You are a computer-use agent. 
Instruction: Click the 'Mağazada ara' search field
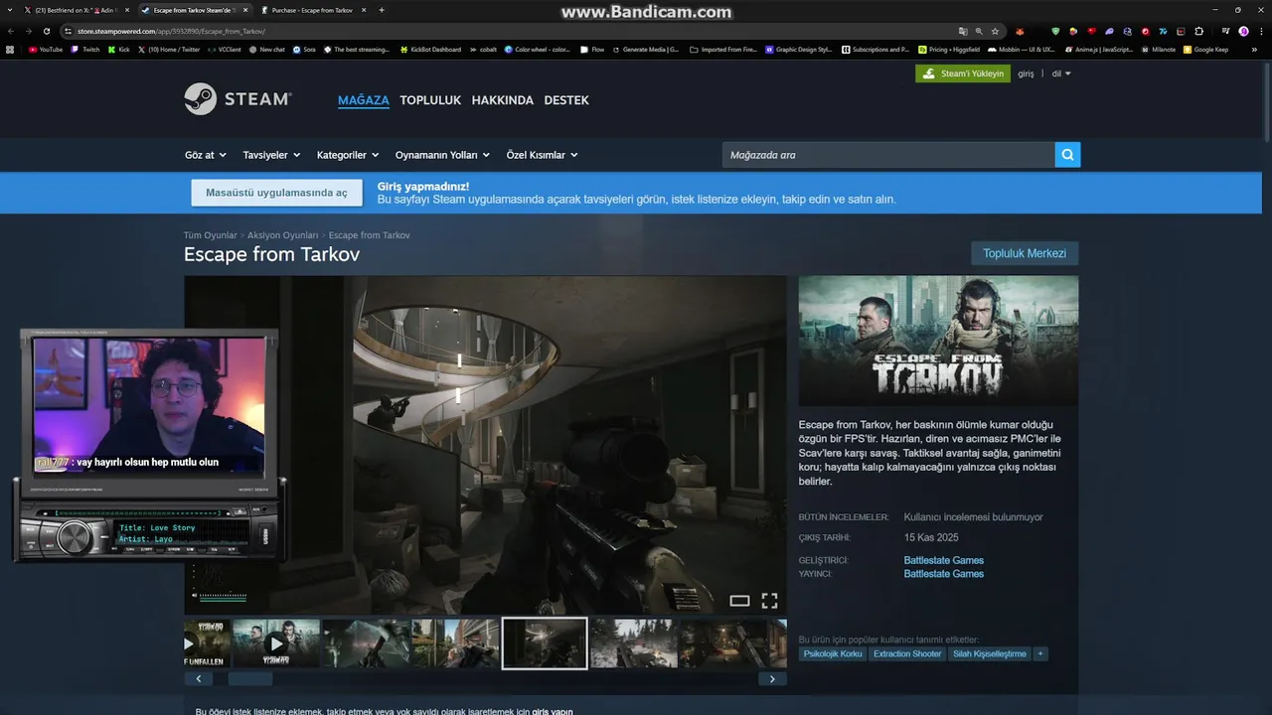click(x=888, y=155)
